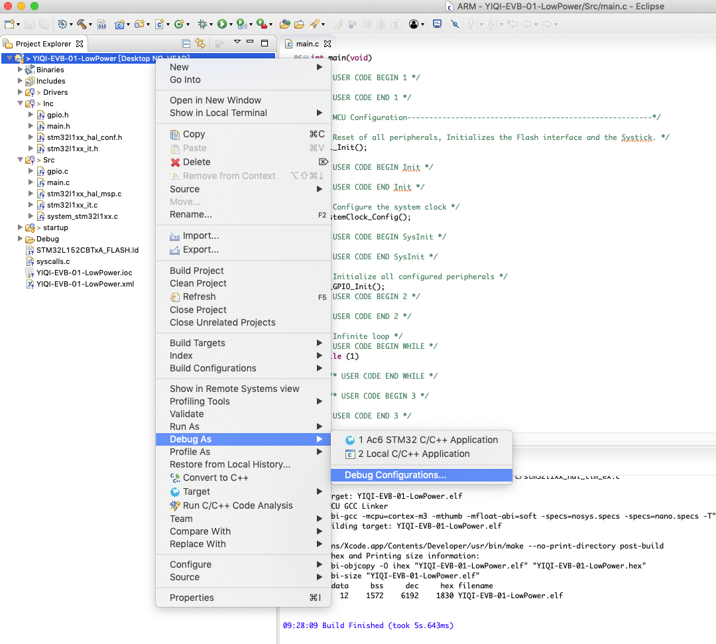Open dropdown next to Build hammer
The width and height of the screenshot is (716, 644).
coord(90,25)
